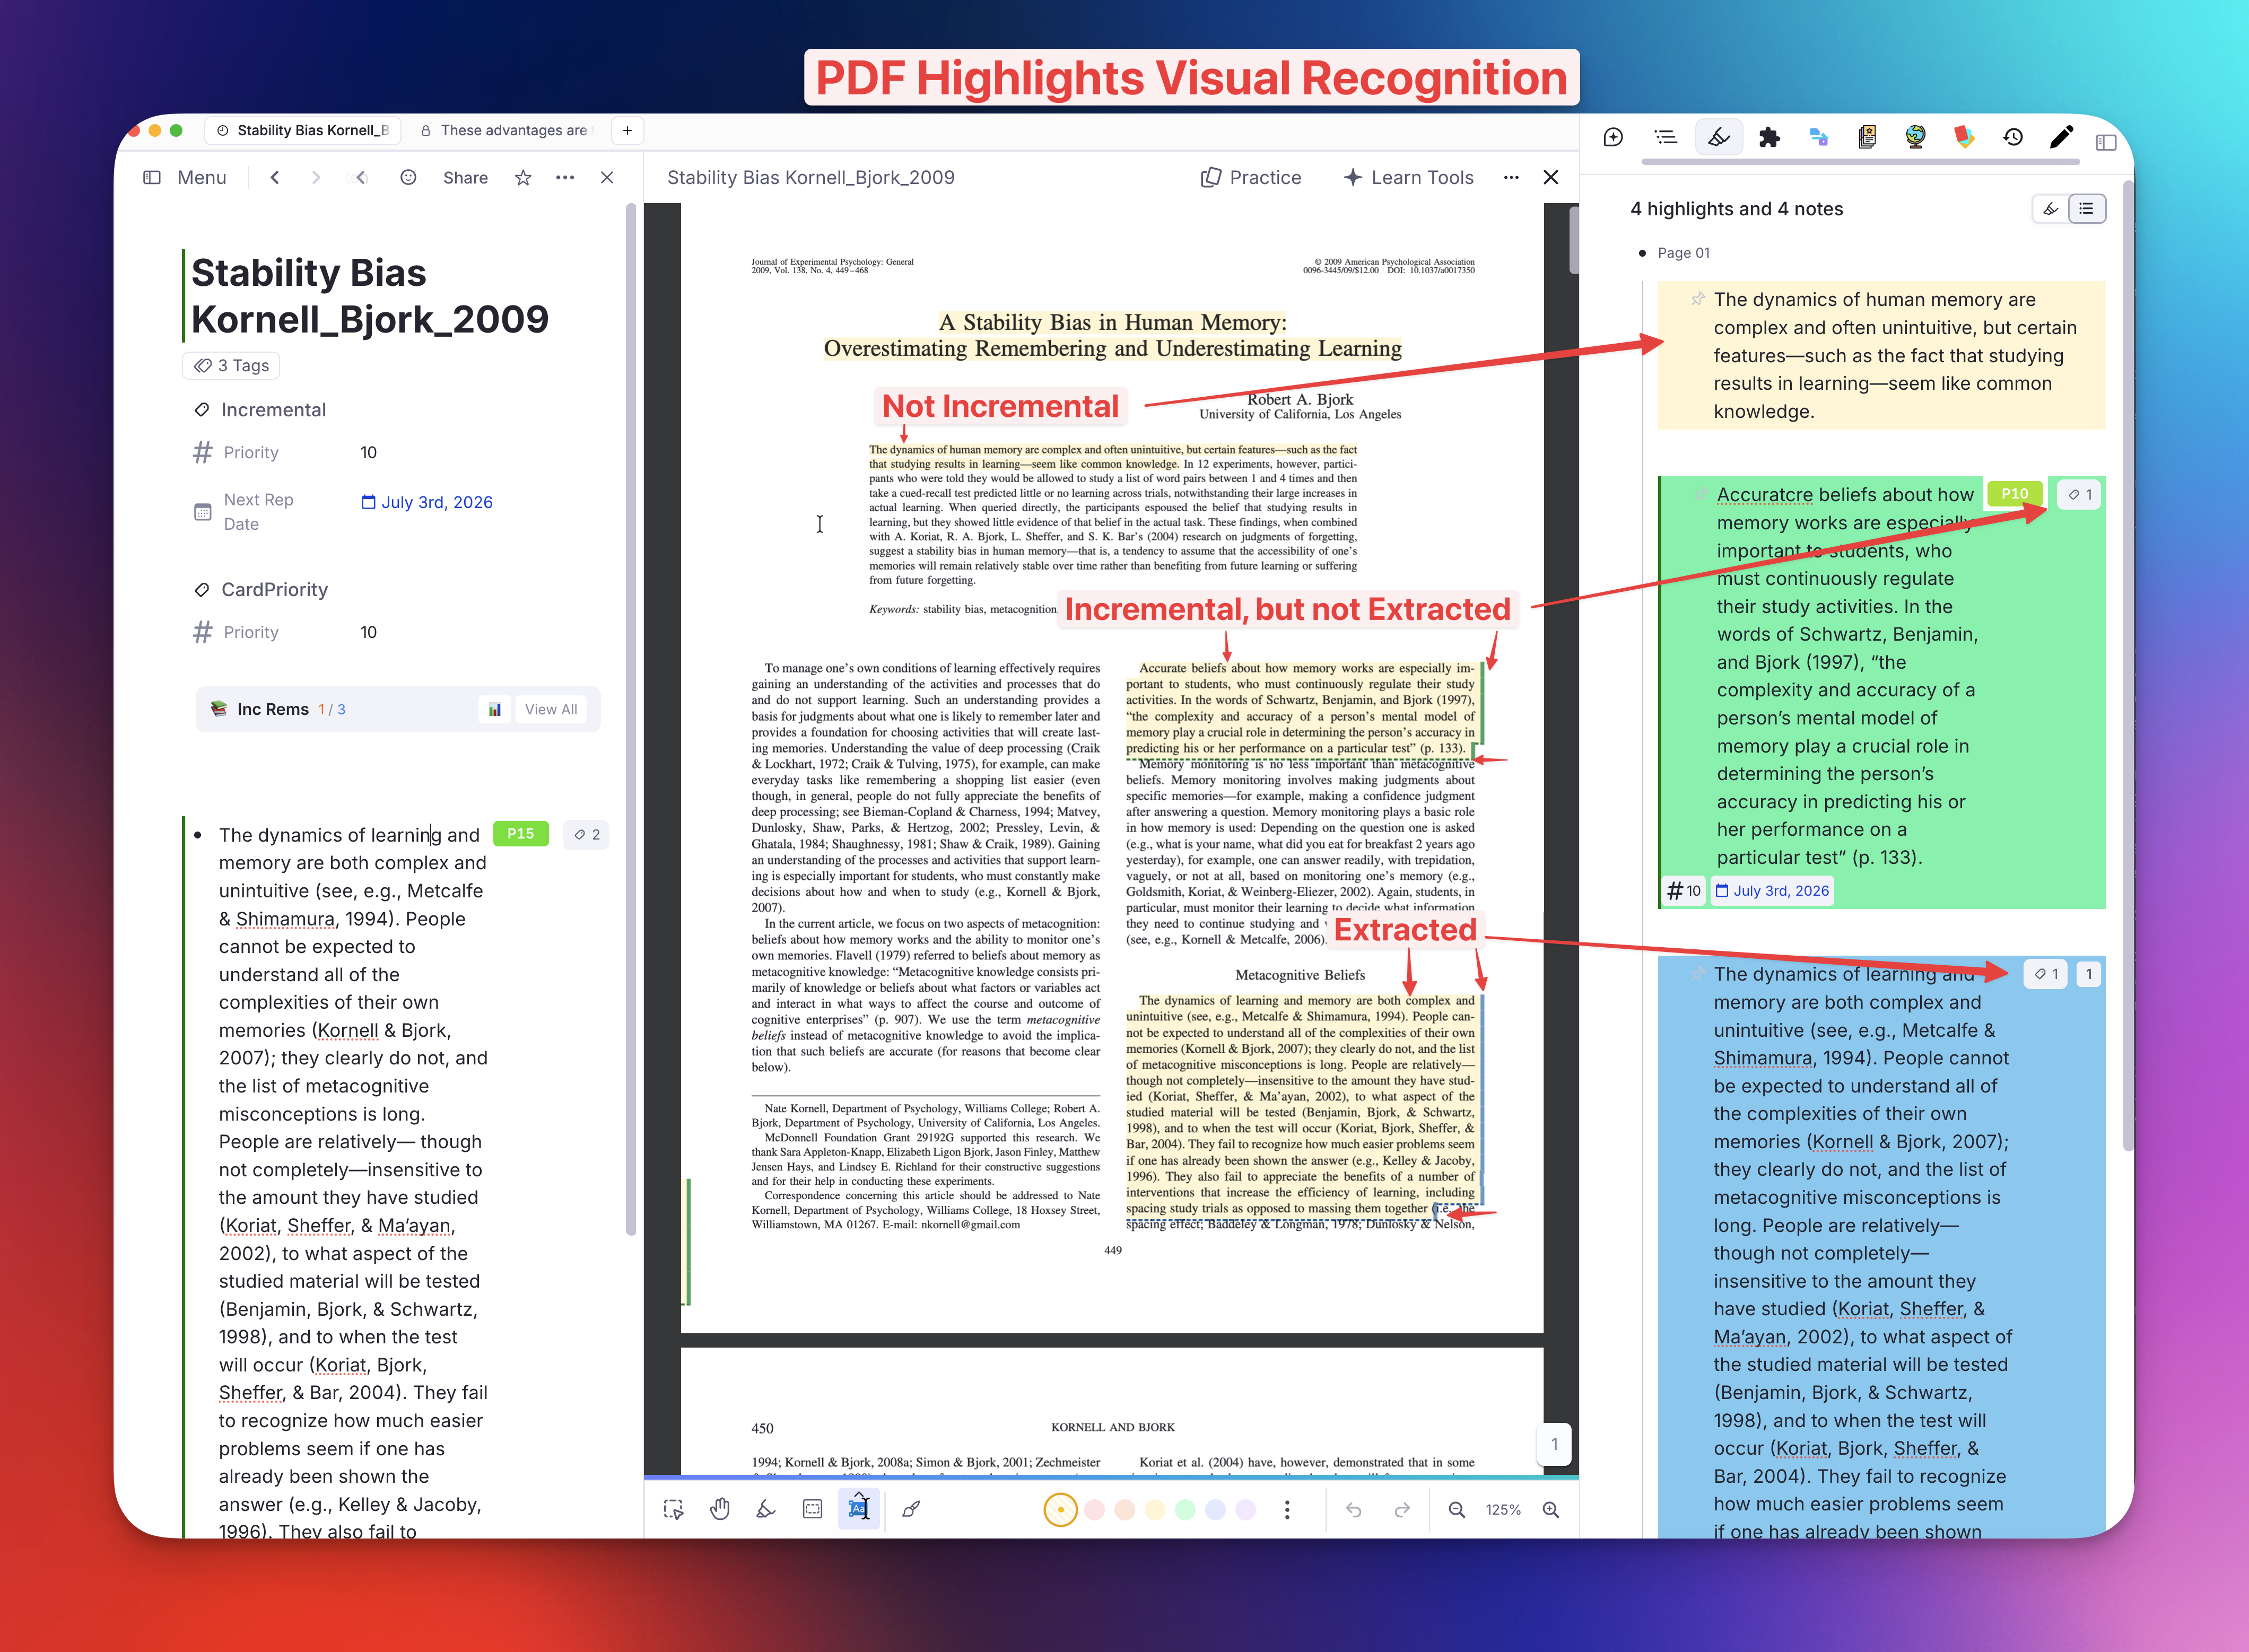
Task: Star this document as favorite
Action: pos(523,177)
